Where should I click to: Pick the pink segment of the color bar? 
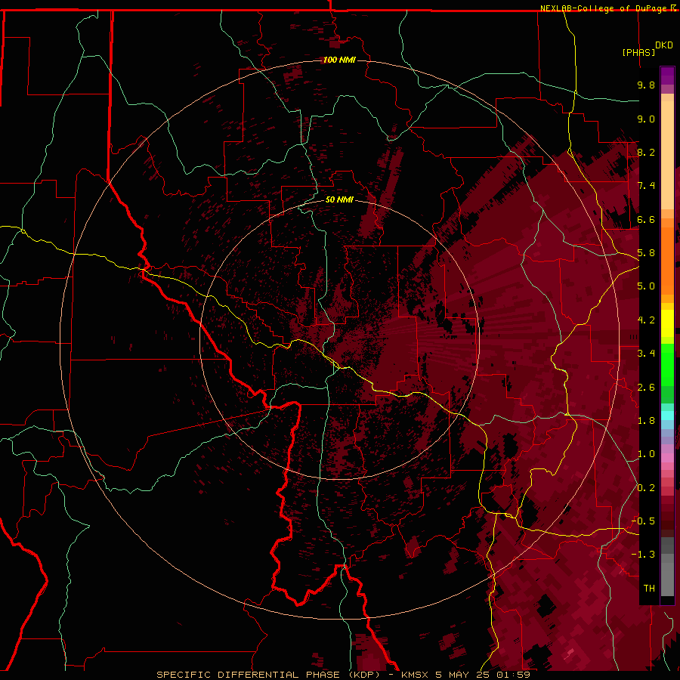coord(667,458)
